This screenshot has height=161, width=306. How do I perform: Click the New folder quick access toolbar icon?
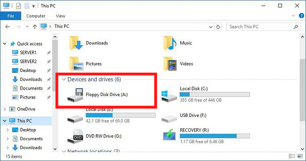click(27, 6)
